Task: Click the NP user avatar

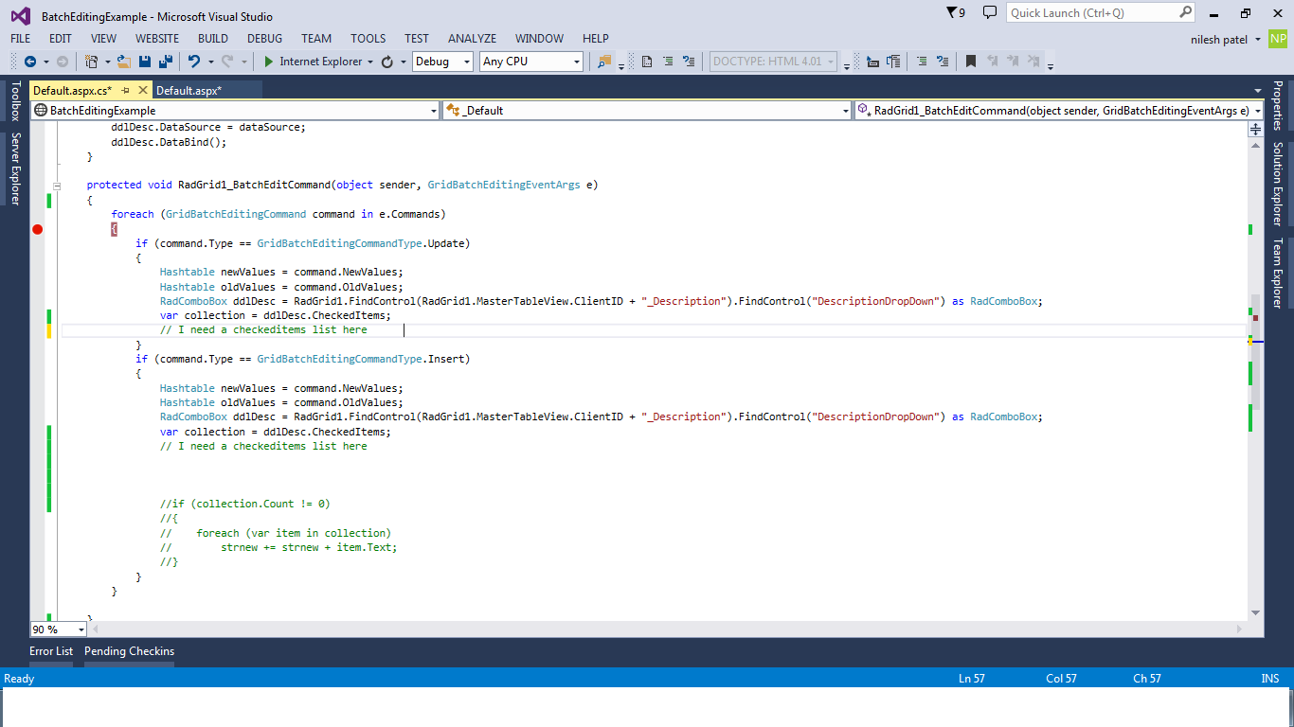Action: (1278, 39)
